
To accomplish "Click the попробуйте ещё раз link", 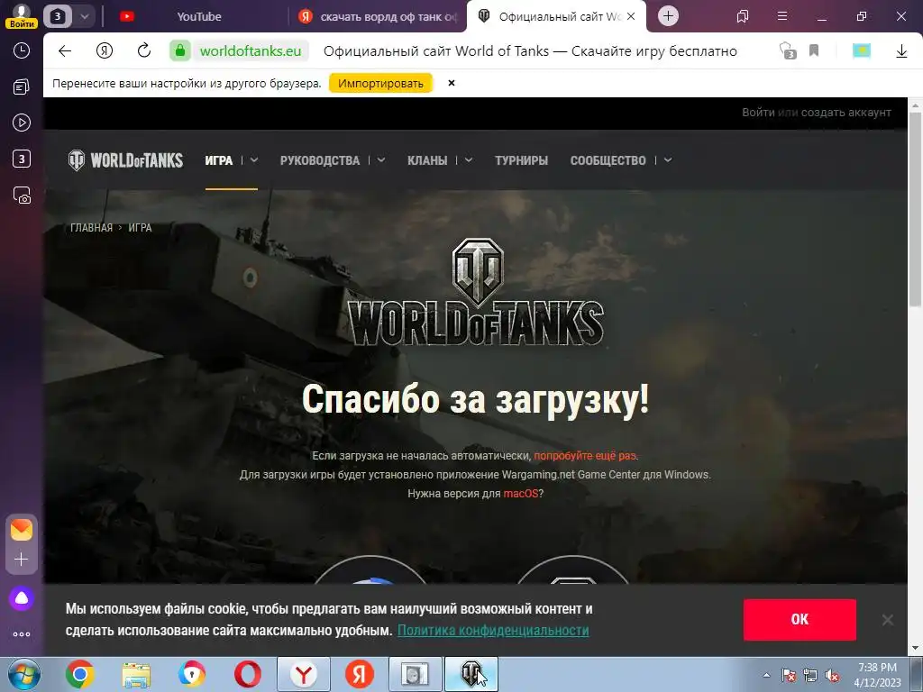I will (585, 456).
